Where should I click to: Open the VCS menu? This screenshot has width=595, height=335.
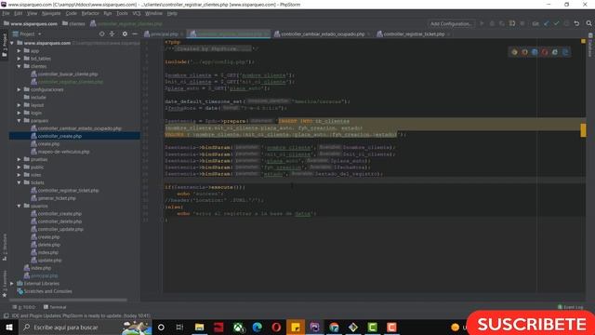tap(137, 13)
